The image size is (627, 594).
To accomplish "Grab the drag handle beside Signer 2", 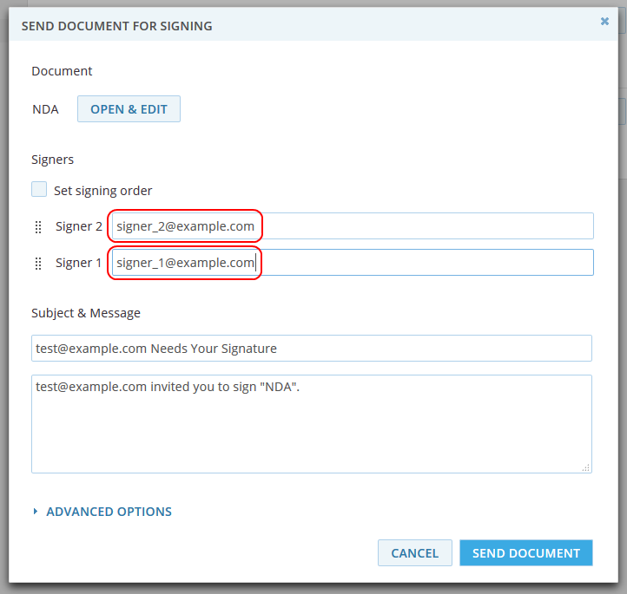I will tap(38, 226).
